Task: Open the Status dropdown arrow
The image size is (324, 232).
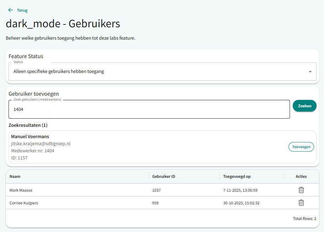Action: 310,72
